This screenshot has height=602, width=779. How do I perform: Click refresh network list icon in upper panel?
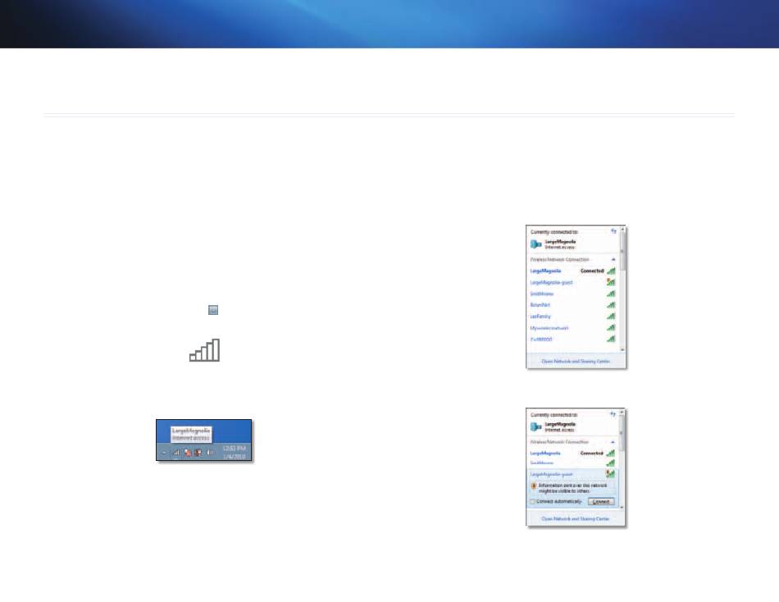tap(613, 232)
